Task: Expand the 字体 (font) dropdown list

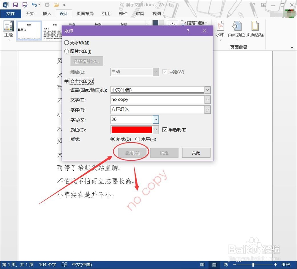Action: click(x=207, y=110)
